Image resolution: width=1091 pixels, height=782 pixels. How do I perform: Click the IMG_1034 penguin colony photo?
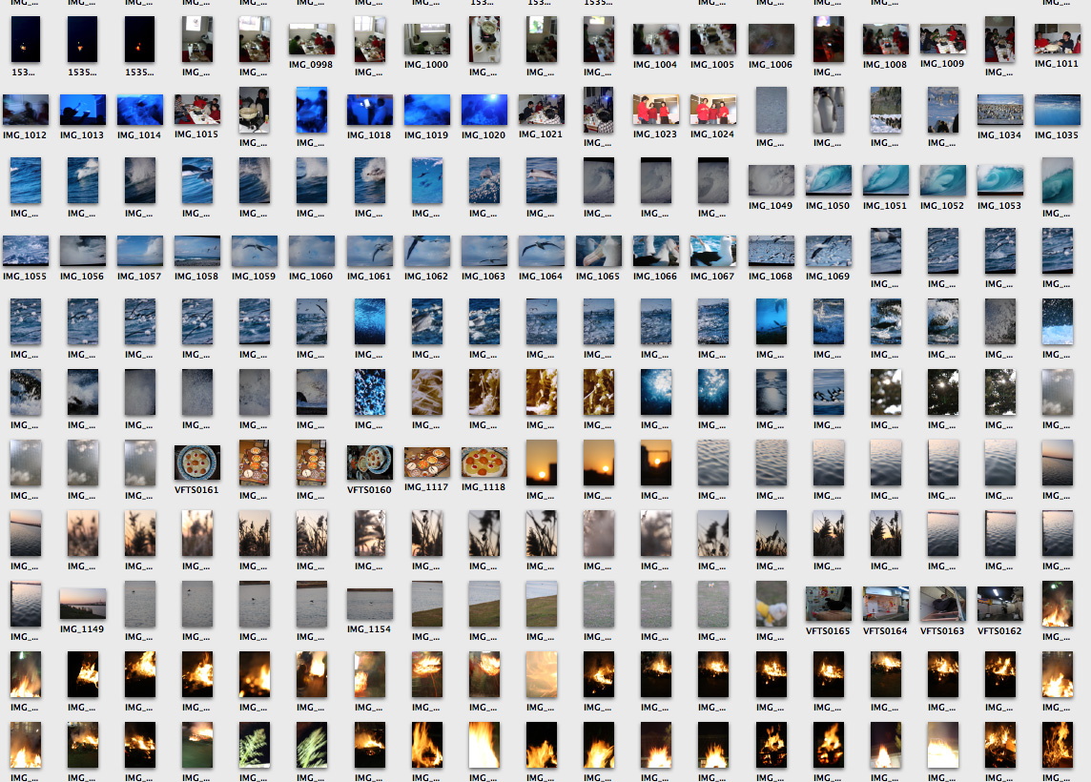coord(999,111)
